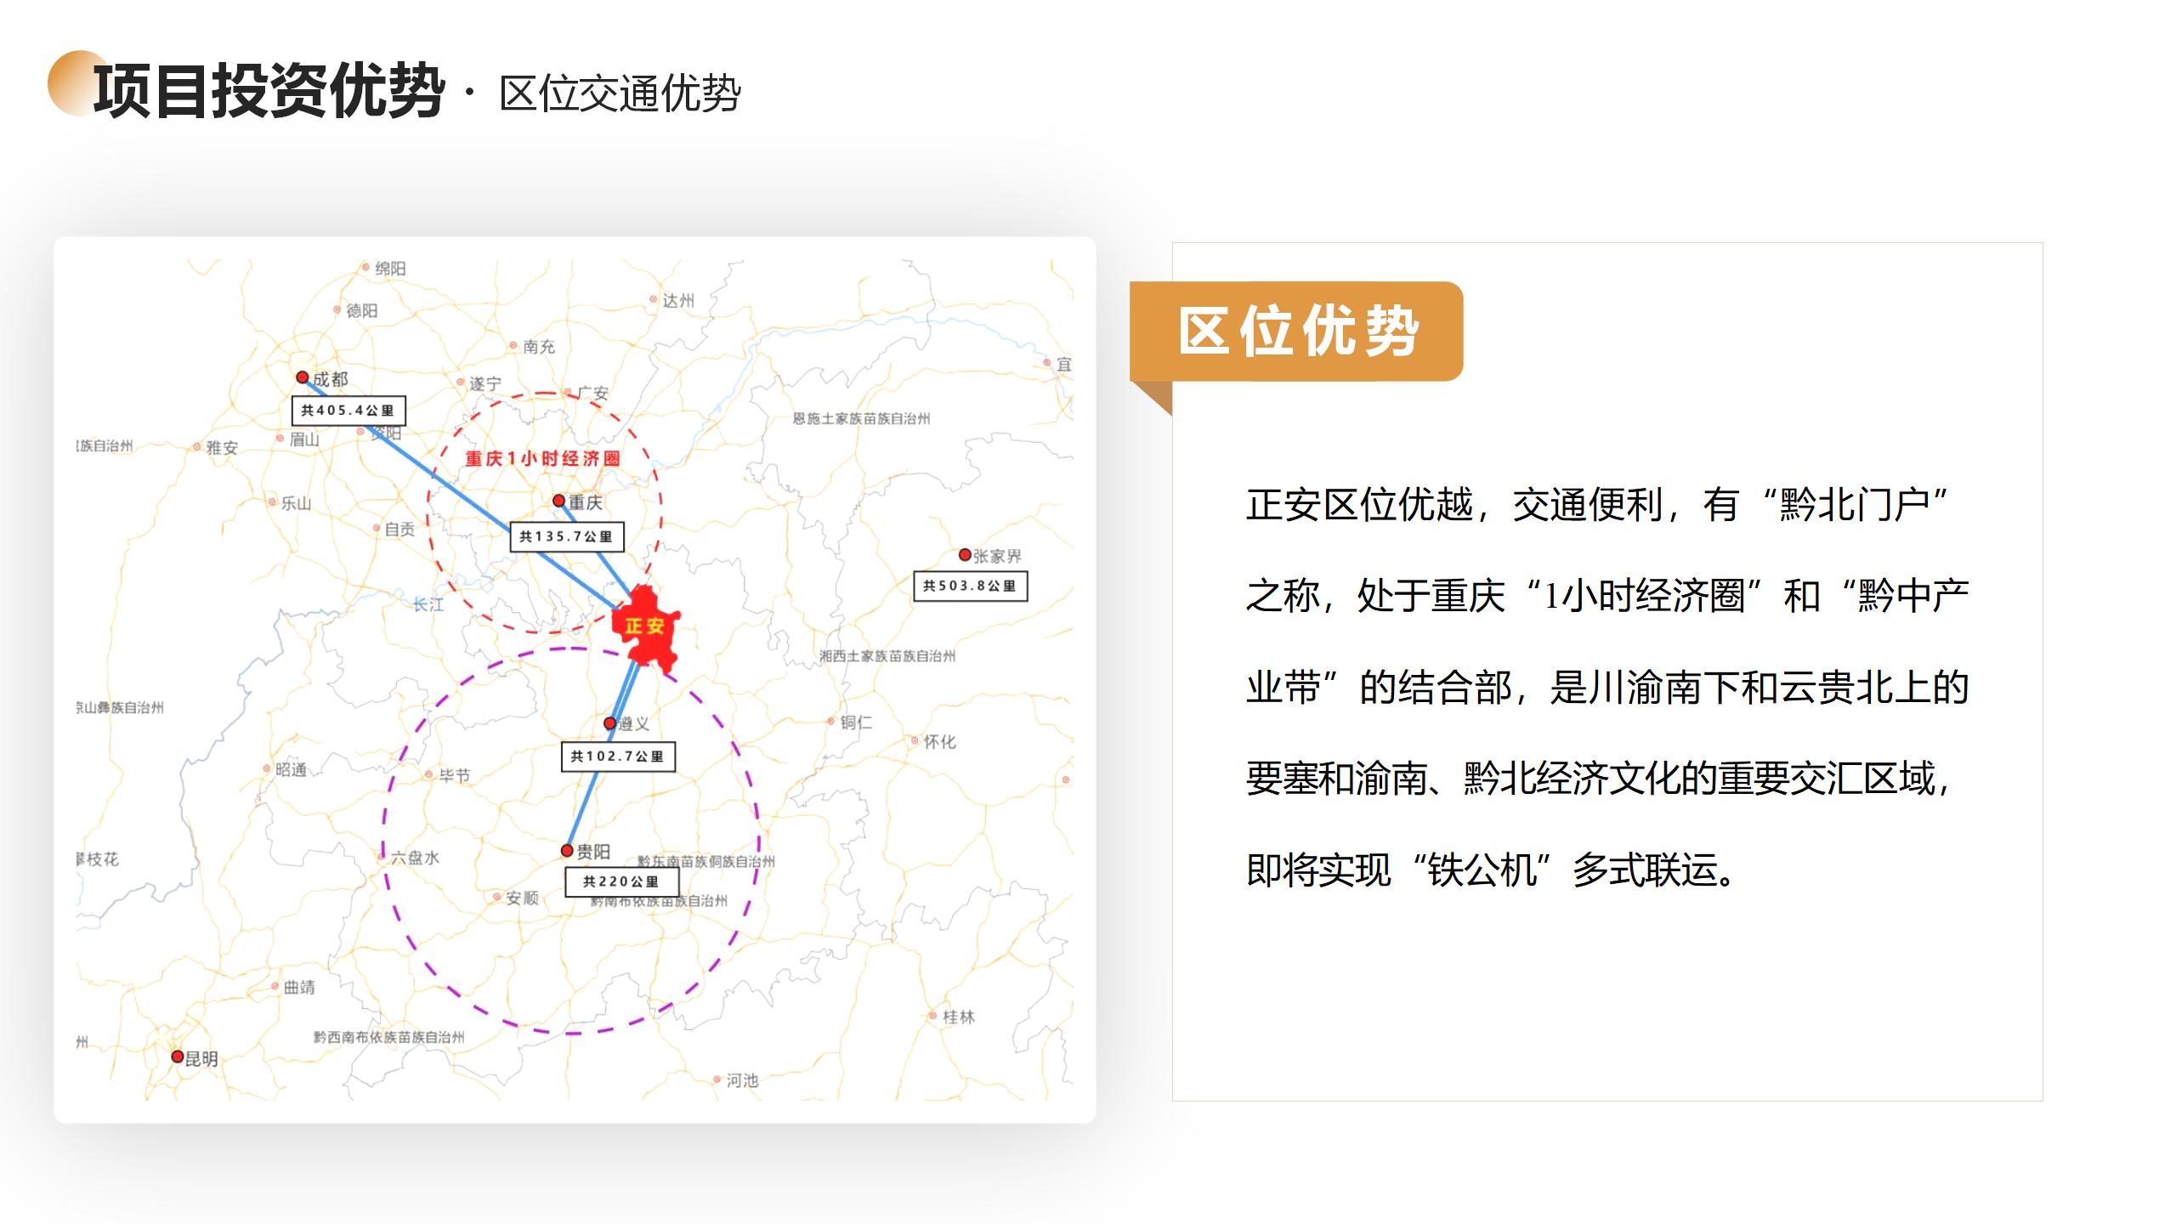Click the red marker dot for 张家界
The width and height of the screenshot is (2176, 1224).
click(965, 554)
